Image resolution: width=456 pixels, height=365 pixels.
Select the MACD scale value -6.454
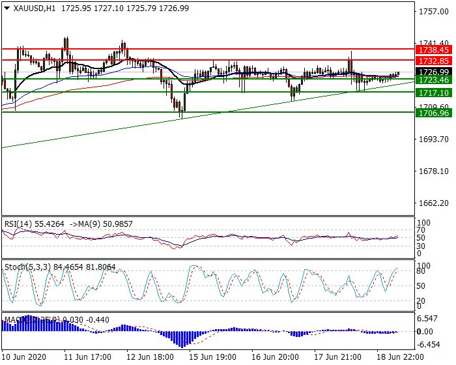tap(429, 345)
